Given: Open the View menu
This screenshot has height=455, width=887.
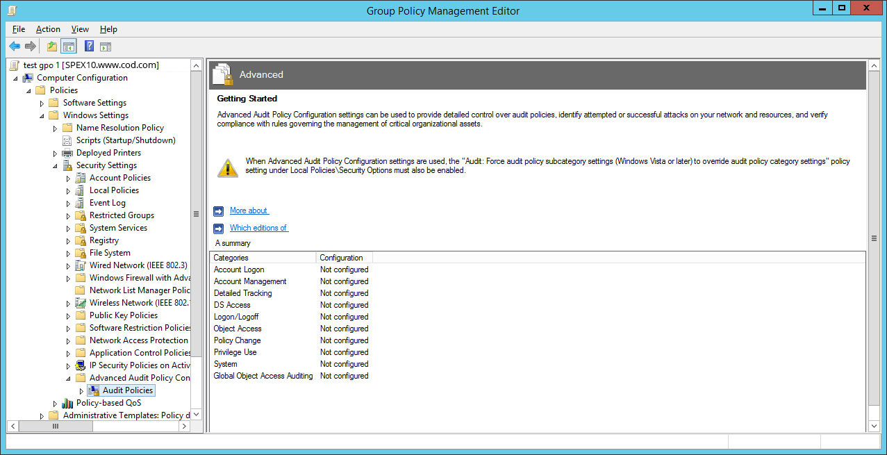Looking at the screenshot, I should (80, 29).
